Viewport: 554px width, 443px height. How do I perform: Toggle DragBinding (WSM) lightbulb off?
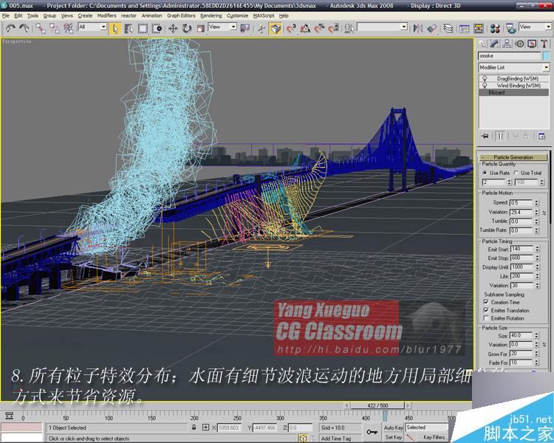pos(485,78)
